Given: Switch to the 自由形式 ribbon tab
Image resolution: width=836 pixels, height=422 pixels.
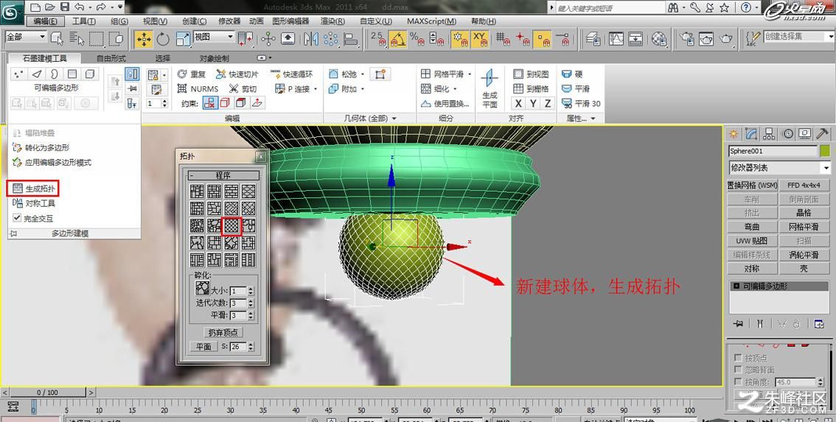Looking at the screenshot, I should [111, 58].
